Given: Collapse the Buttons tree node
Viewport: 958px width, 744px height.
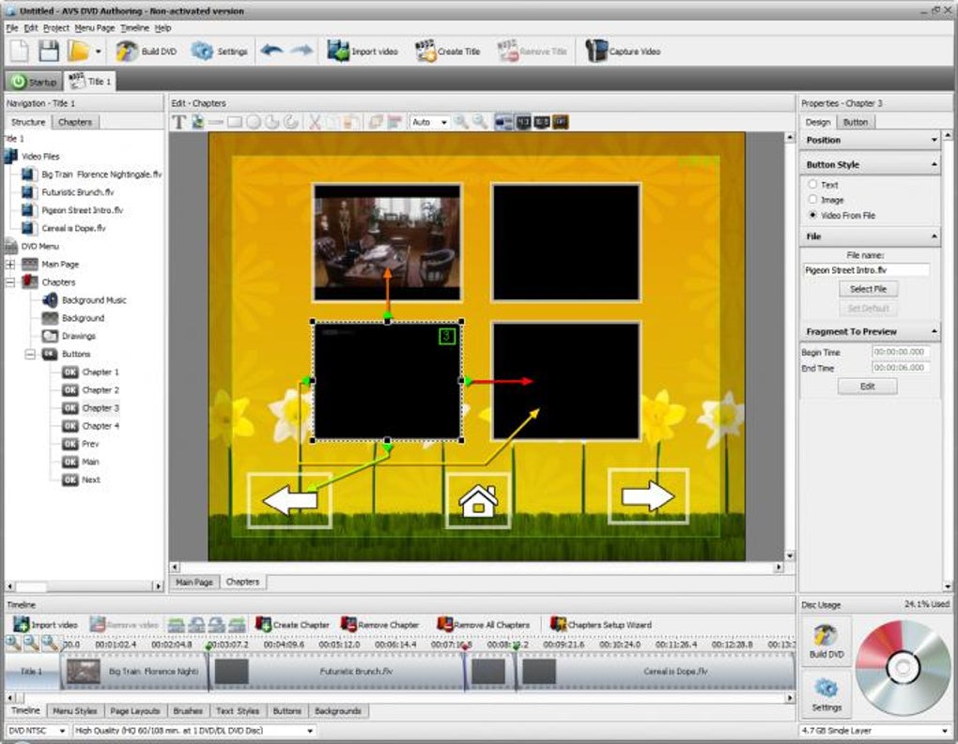Looking at the screenshot, I should point(29,354).
